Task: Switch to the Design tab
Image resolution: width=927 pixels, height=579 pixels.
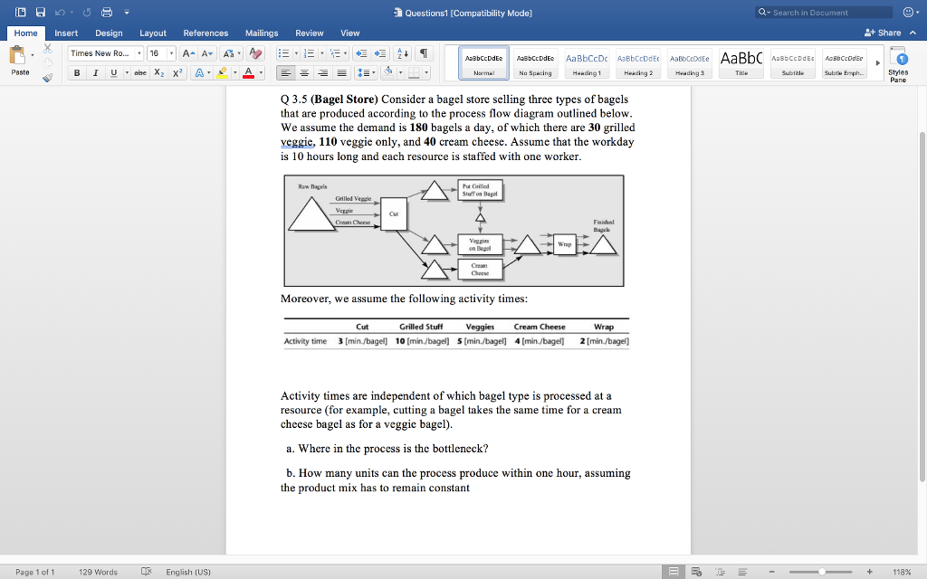Action: 109,33
